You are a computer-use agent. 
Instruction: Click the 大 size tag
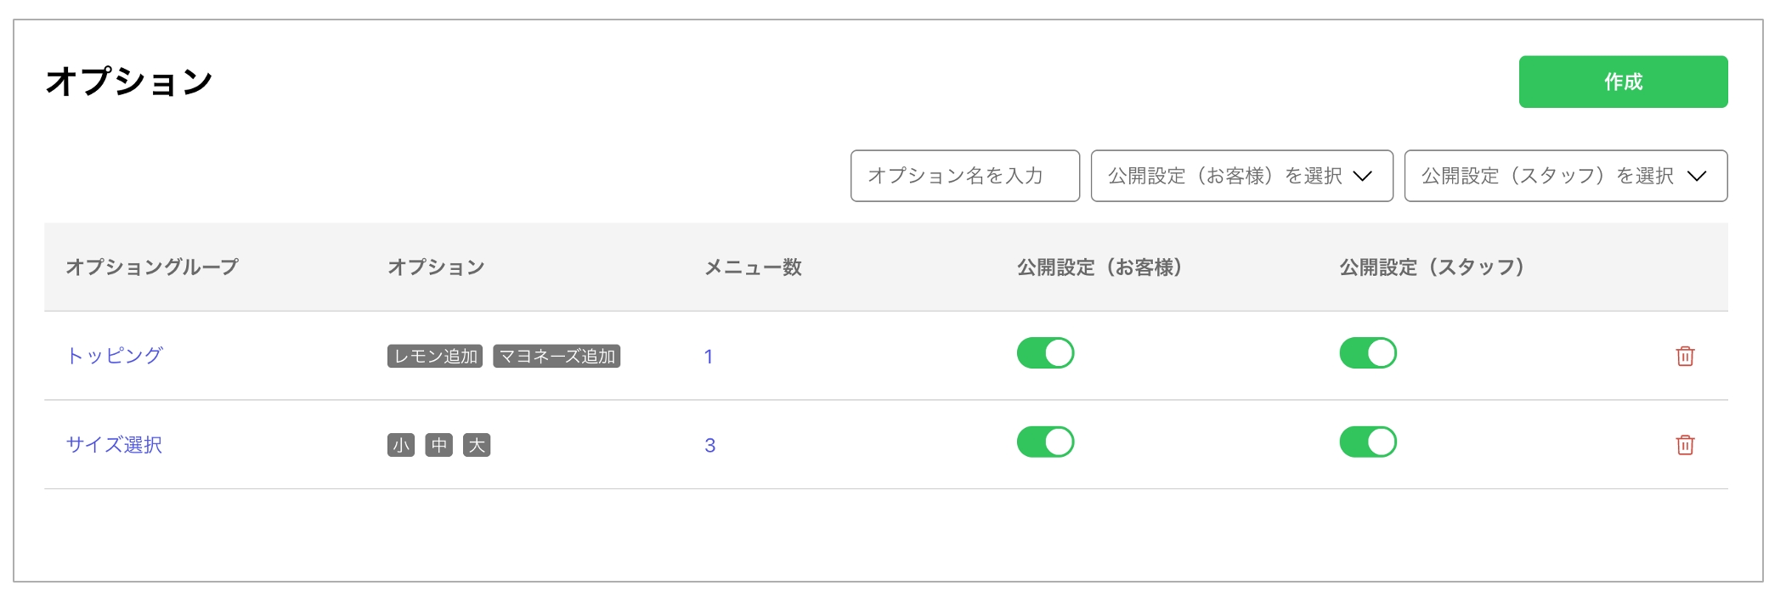pos(477,446)
